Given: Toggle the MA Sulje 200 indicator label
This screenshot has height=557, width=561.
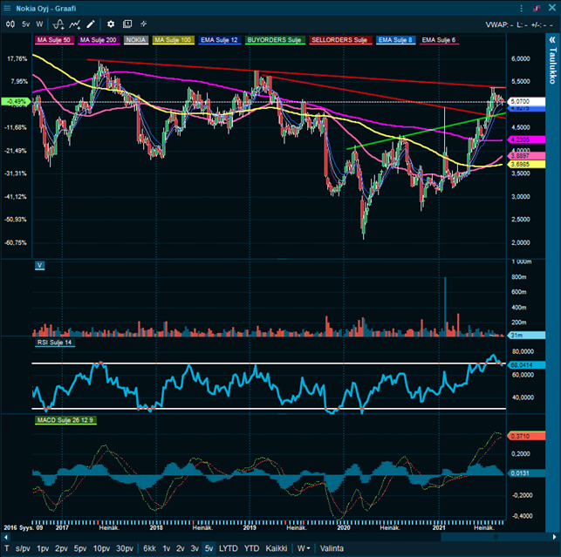Looking at the screenshot, I should (99, 40).
